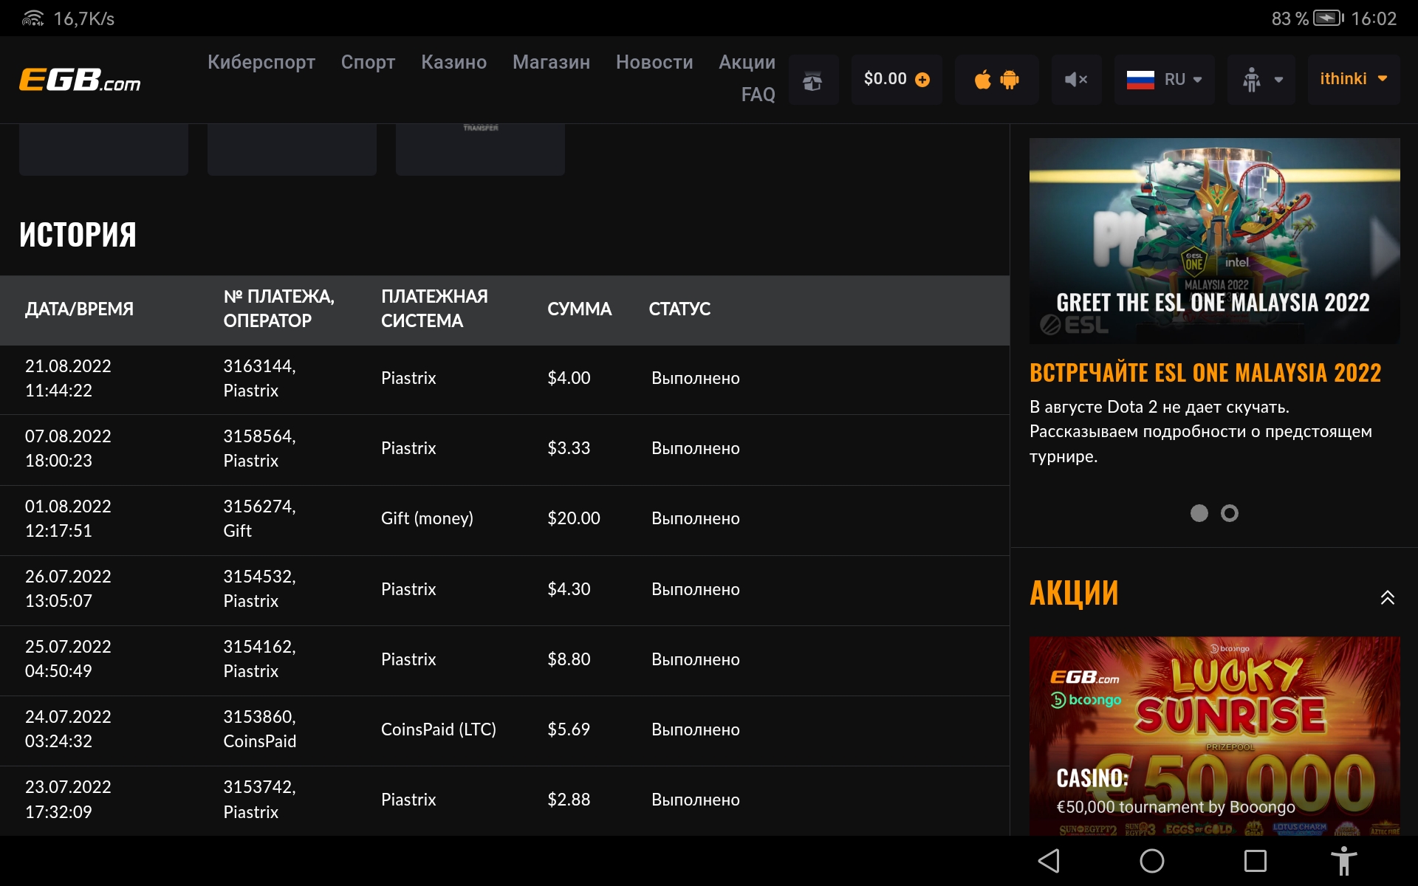Select payment number 3163144 cell
Viewport: 1418px width, 886px height.
click(259, 378)
